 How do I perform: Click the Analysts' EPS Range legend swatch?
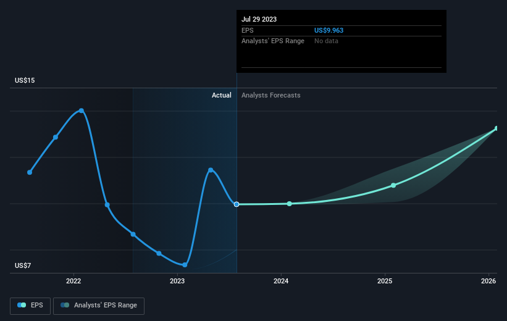coord(65,305)
